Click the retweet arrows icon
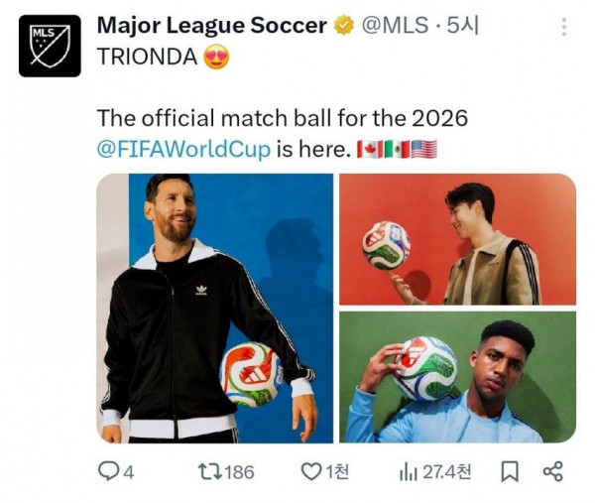The width and height of the screenshot is (595, 503). pyautogui.click(x=207, y=472)
